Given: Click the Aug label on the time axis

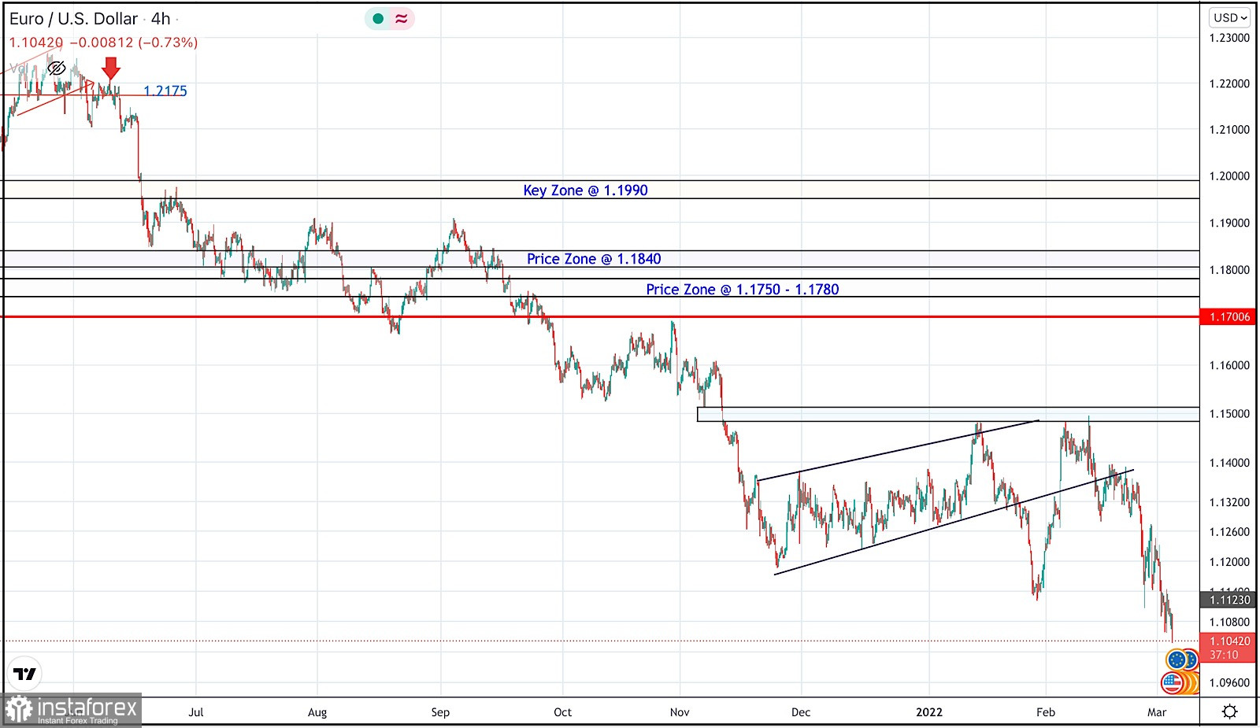Looking at the screenshot, I should (317, 712).
